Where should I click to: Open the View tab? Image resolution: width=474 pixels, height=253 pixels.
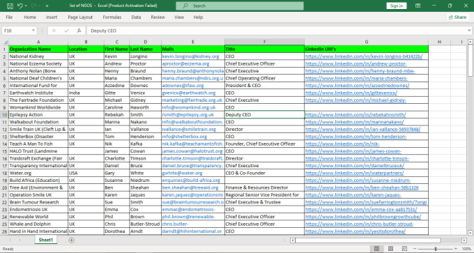[x=179, y=17]
